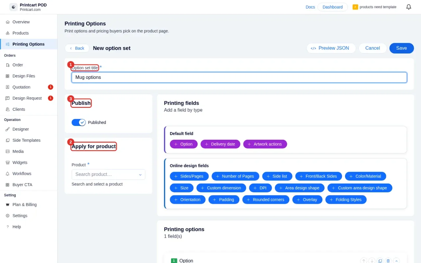The width and height of the screenshot is (421, 263).
Task: Add a Folding Styles design field
Action: 346,200
